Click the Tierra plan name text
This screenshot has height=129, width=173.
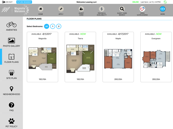(80, 39)
